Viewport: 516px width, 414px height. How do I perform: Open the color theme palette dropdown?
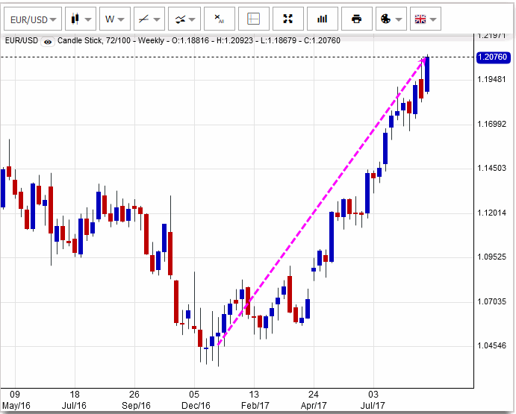pos(391,19)
